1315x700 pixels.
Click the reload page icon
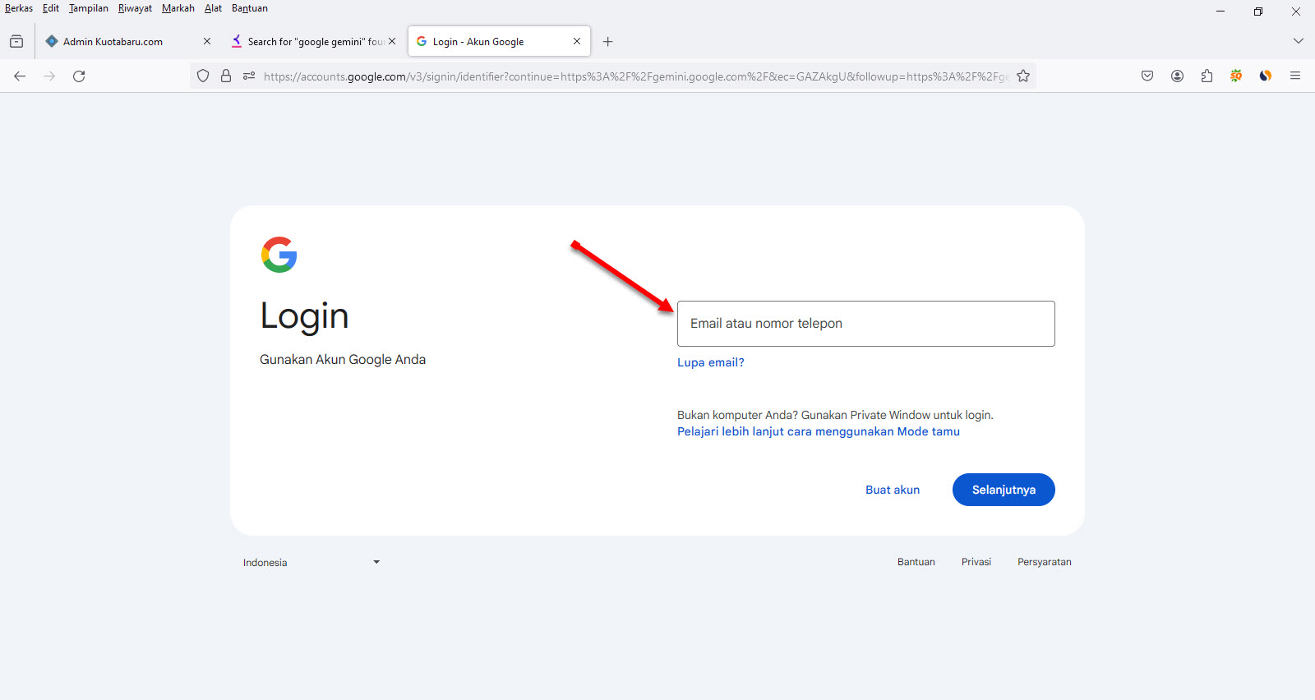point(79,76)
